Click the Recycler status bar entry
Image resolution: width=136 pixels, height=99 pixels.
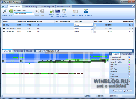100,96
